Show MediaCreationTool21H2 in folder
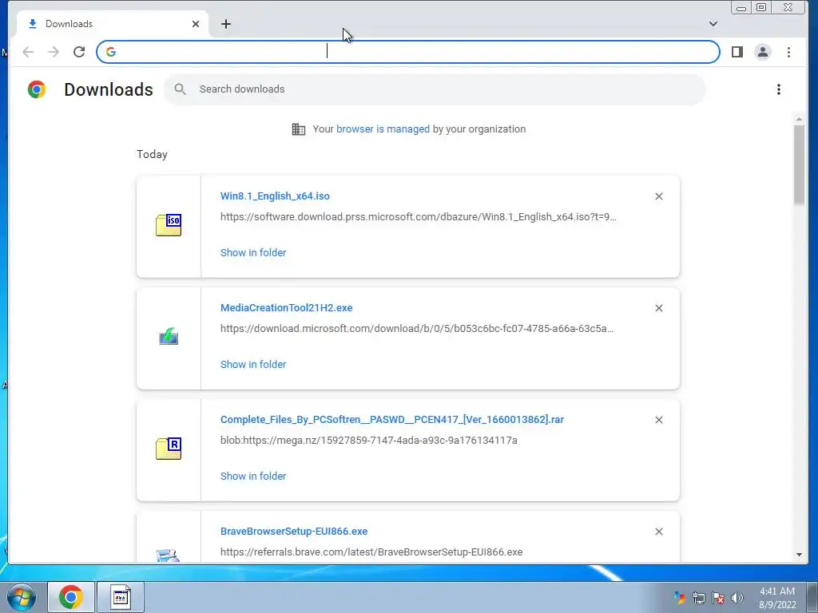The width and height of the screenshot is (818, 613). pyautogui.click(x=253, y=364)
